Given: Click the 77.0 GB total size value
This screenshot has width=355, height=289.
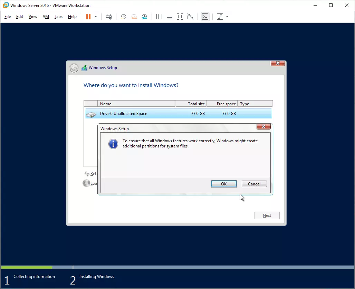Looking at the screenshot, I should coord(198,113).
